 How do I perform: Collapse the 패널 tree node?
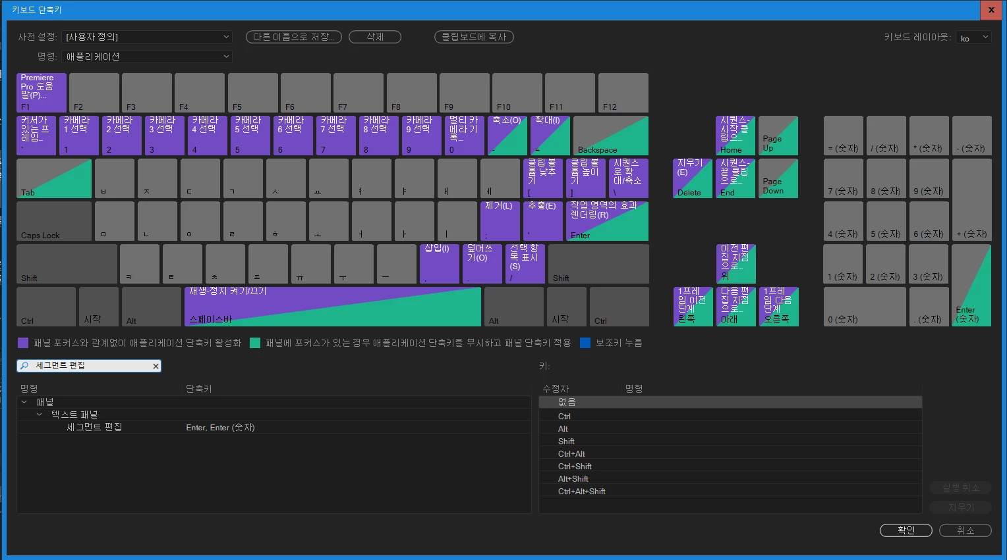coord(24,402)
